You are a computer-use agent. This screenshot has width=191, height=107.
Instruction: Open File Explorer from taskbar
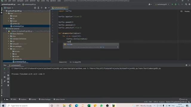tap(64, 106)
